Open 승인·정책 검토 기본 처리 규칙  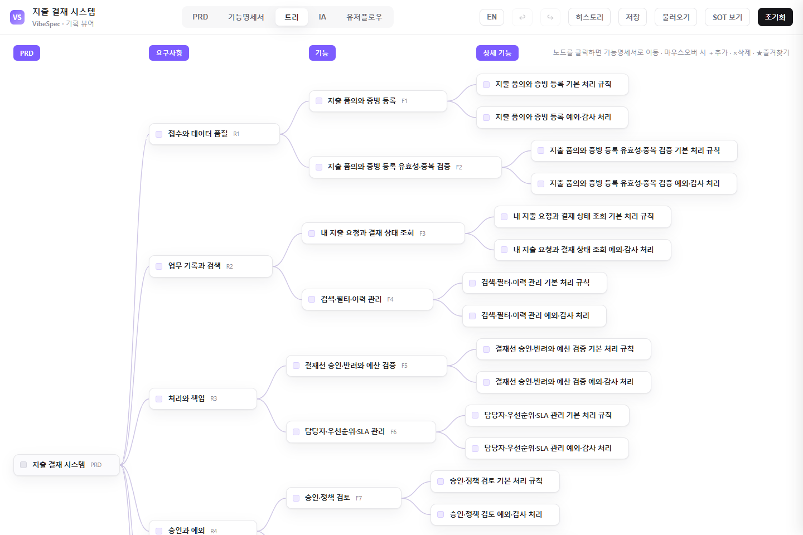[x=495, y=481]
